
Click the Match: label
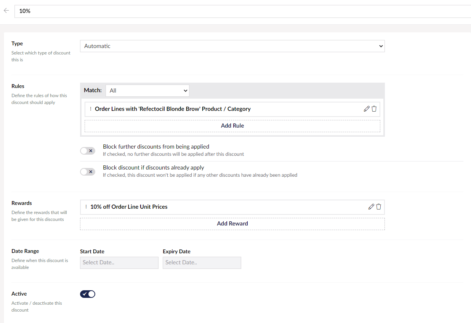click(93, 90)
